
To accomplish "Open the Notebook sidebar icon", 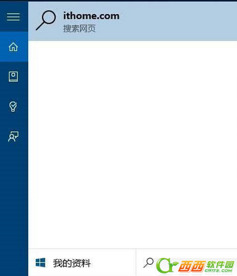I will 13,77.
